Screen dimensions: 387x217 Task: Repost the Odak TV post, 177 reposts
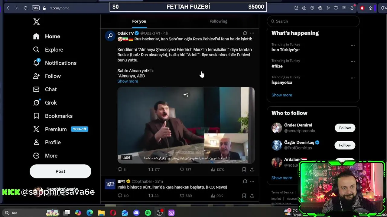(154, 170)
